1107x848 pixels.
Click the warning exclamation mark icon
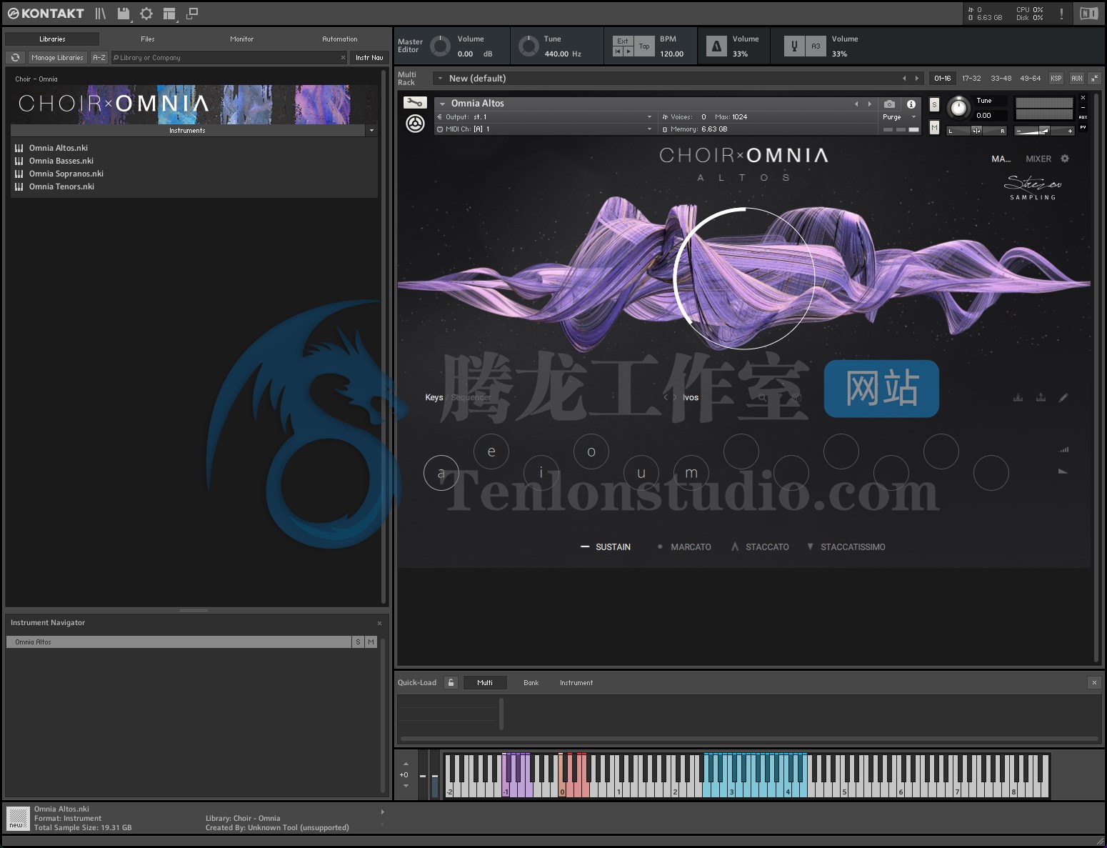click(x=1062, y=14)
